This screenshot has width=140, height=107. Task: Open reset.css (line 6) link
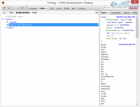[127, 45]
